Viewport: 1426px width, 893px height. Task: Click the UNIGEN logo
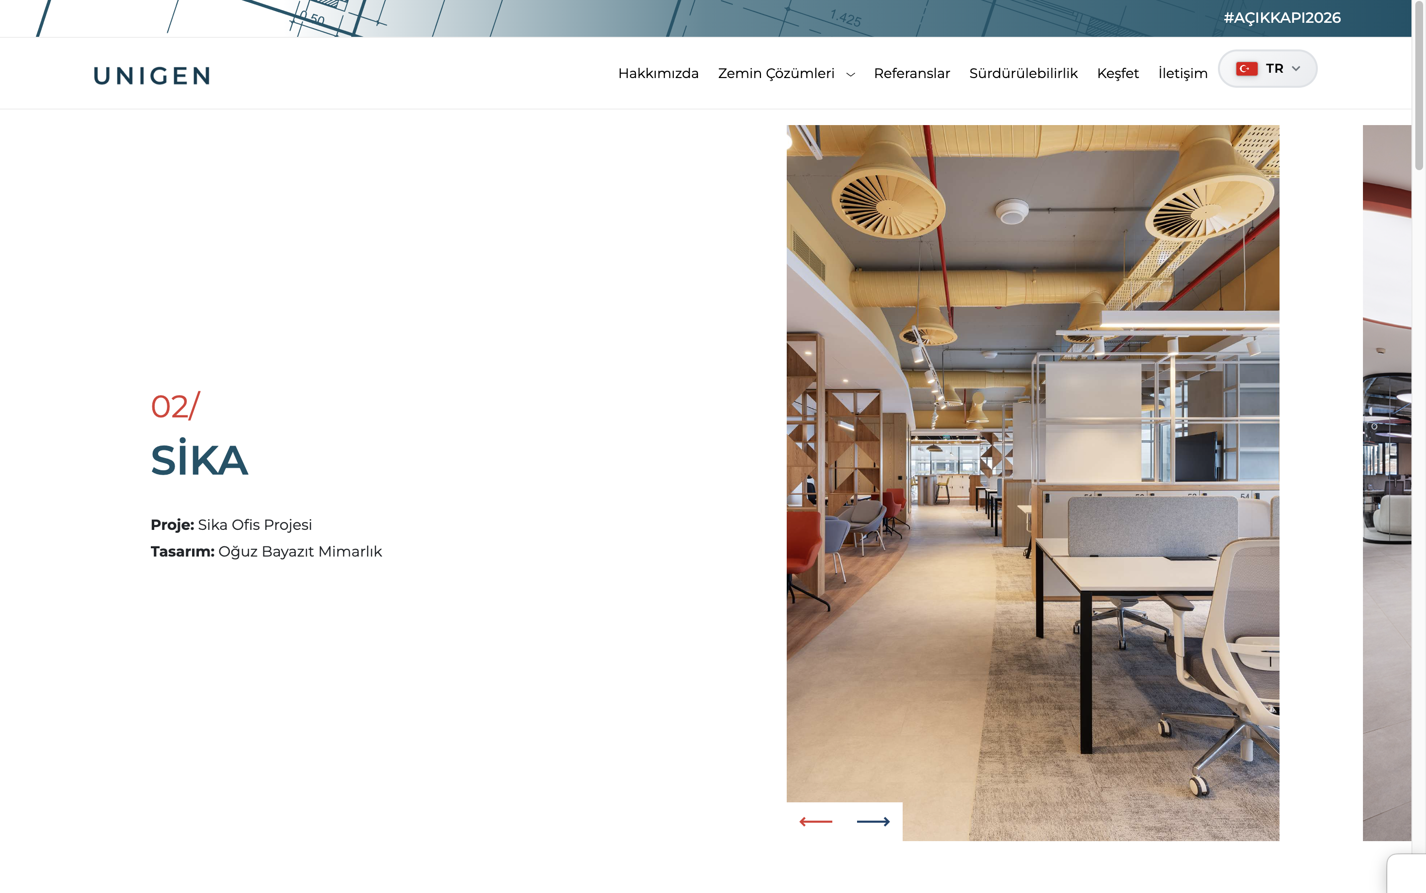pyautogui.click(x=152, y=76)
